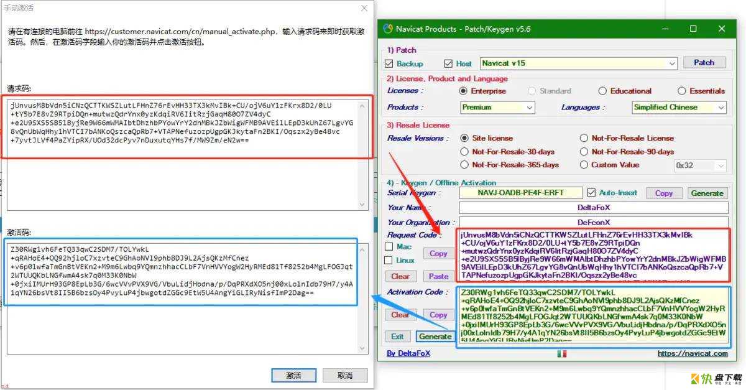This screenshot has width=746, height=390.
Task: Click Copy beside the Activation Code box
Action: (x=438, y=315)
